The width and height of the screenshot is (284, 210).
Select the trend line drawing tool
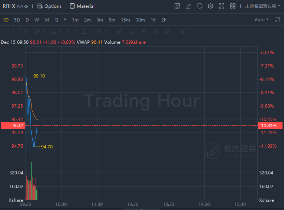point(7,31)
